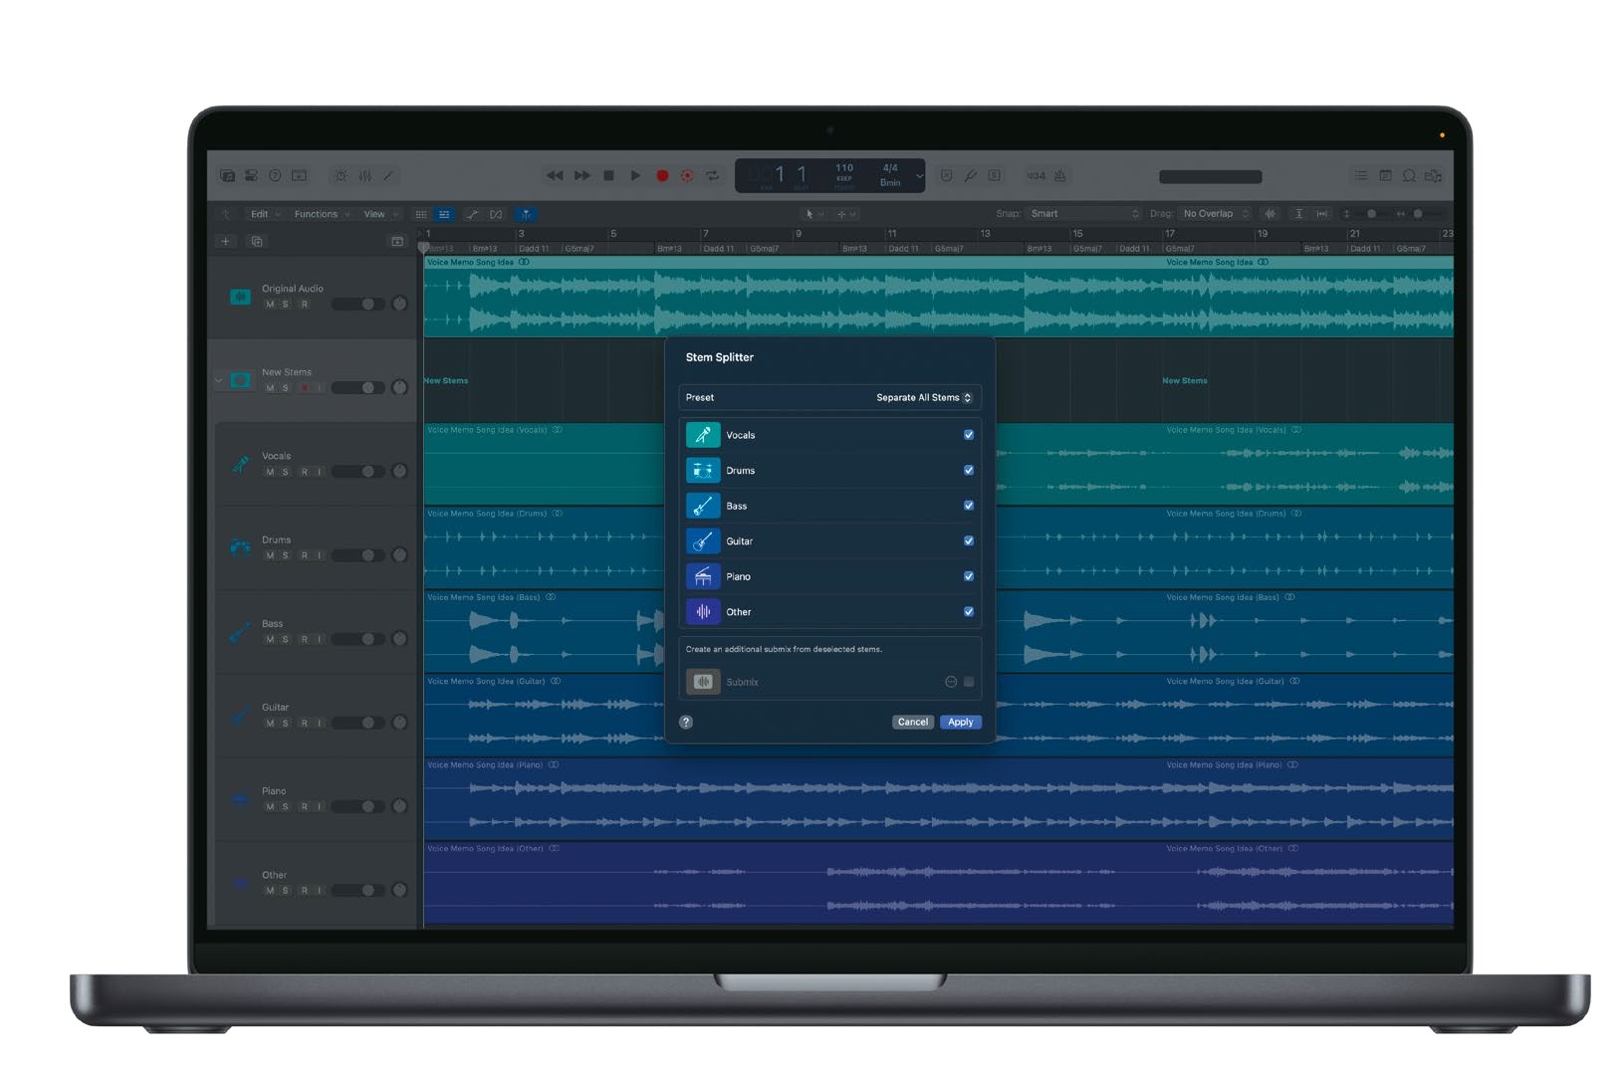
Task: Click the Stem Splitter help button
Action: (686, 722)
